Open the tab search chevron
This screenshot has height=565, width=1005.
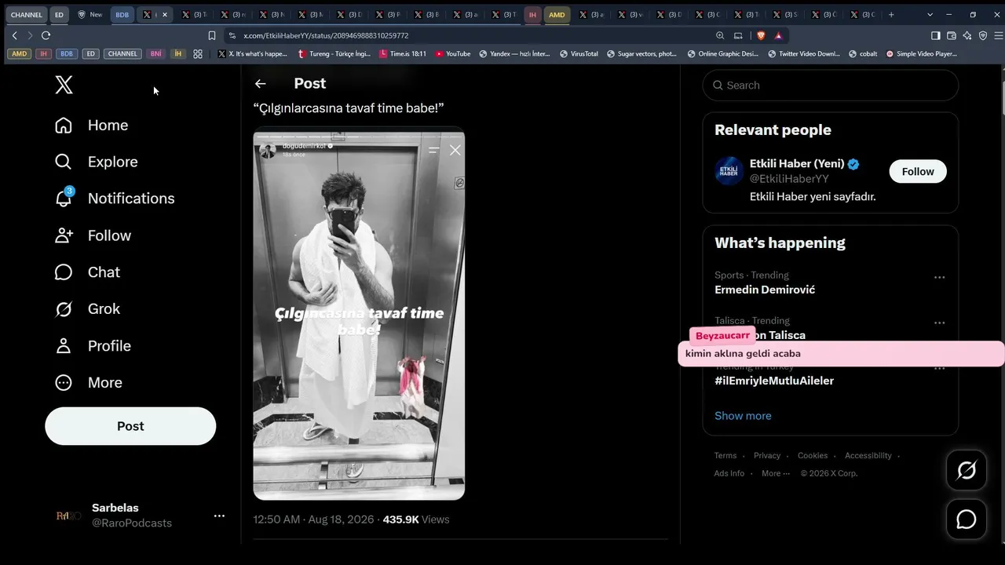click(930, 15)
